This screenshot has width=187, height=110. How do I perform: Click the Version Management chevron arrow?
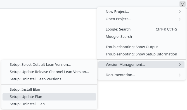(x=180, y=65)
